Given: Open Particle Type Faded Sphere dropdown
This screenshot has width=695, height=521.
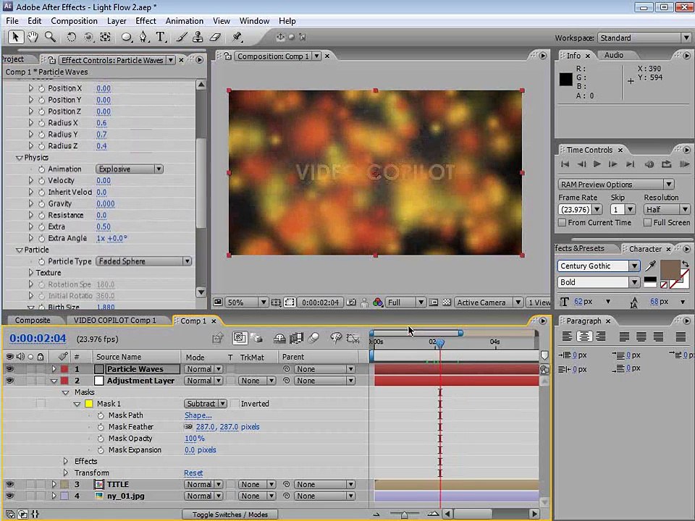Looking at the screenshot, I should point(143,261).
